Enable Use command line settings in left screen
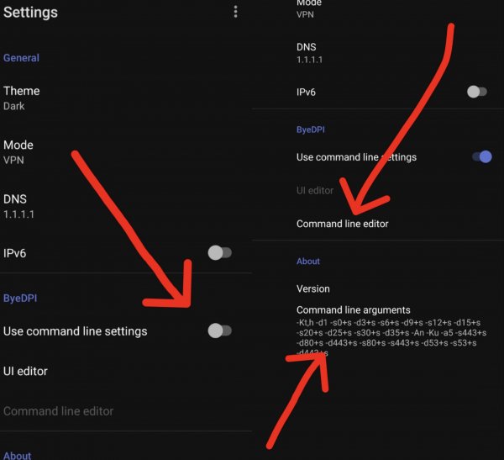This screenshot has width=504, height=460. tap(220, 331)
